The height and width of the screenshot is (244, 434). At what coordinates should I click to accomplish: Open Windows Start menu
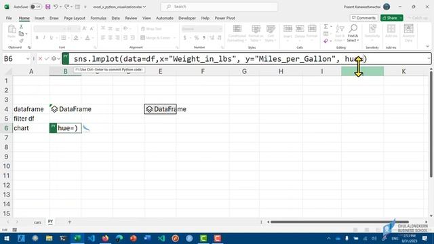[x=7, y=238]
